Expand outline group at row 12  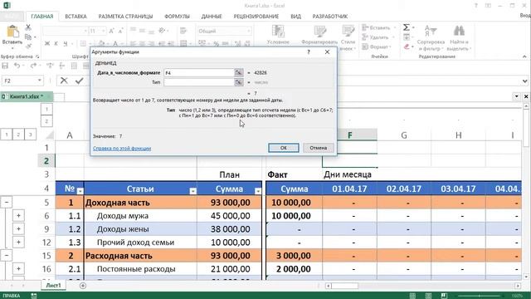coord(18,242)
